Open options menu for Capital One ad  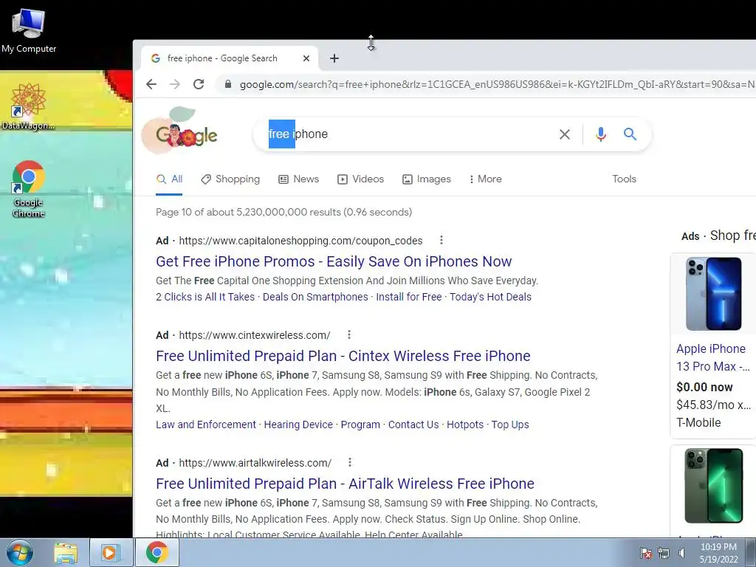pyautogui.click(x=441, y=240)
